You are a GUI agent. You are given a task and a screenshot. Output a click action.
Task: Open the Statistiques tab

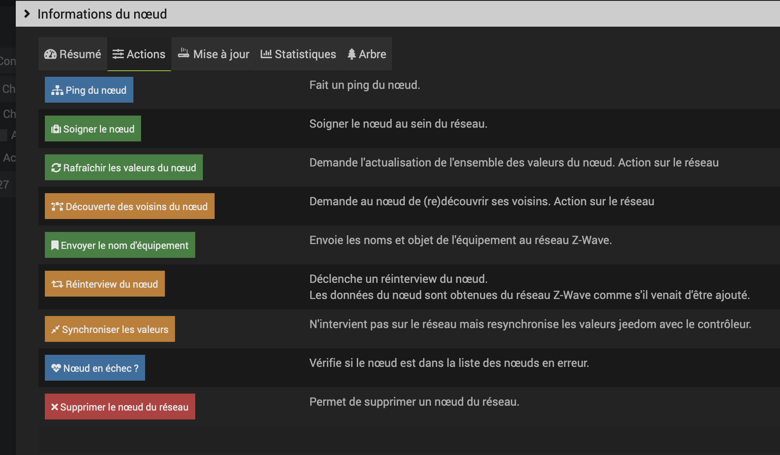298,54
